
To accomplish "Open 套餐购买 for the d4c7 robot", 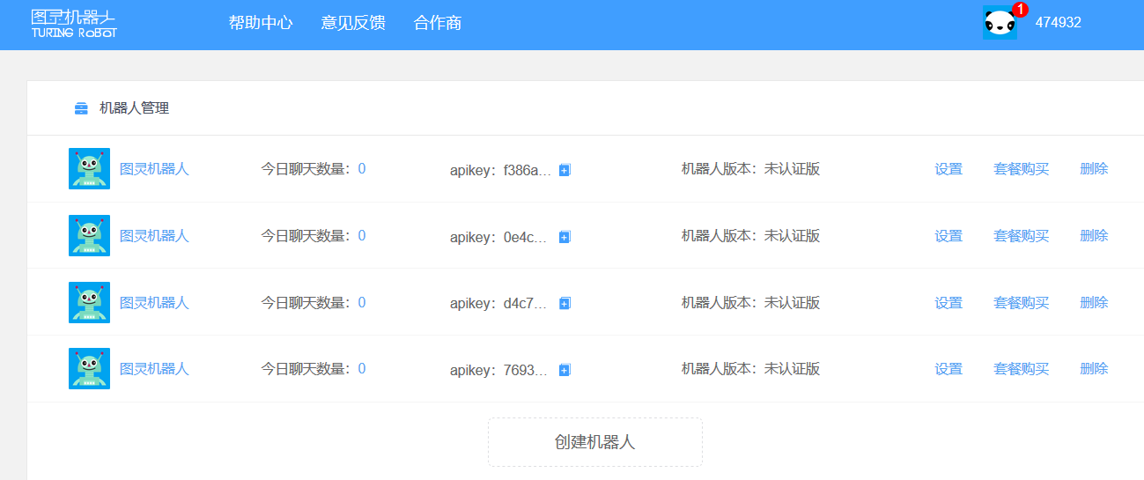I will 1022,303.
